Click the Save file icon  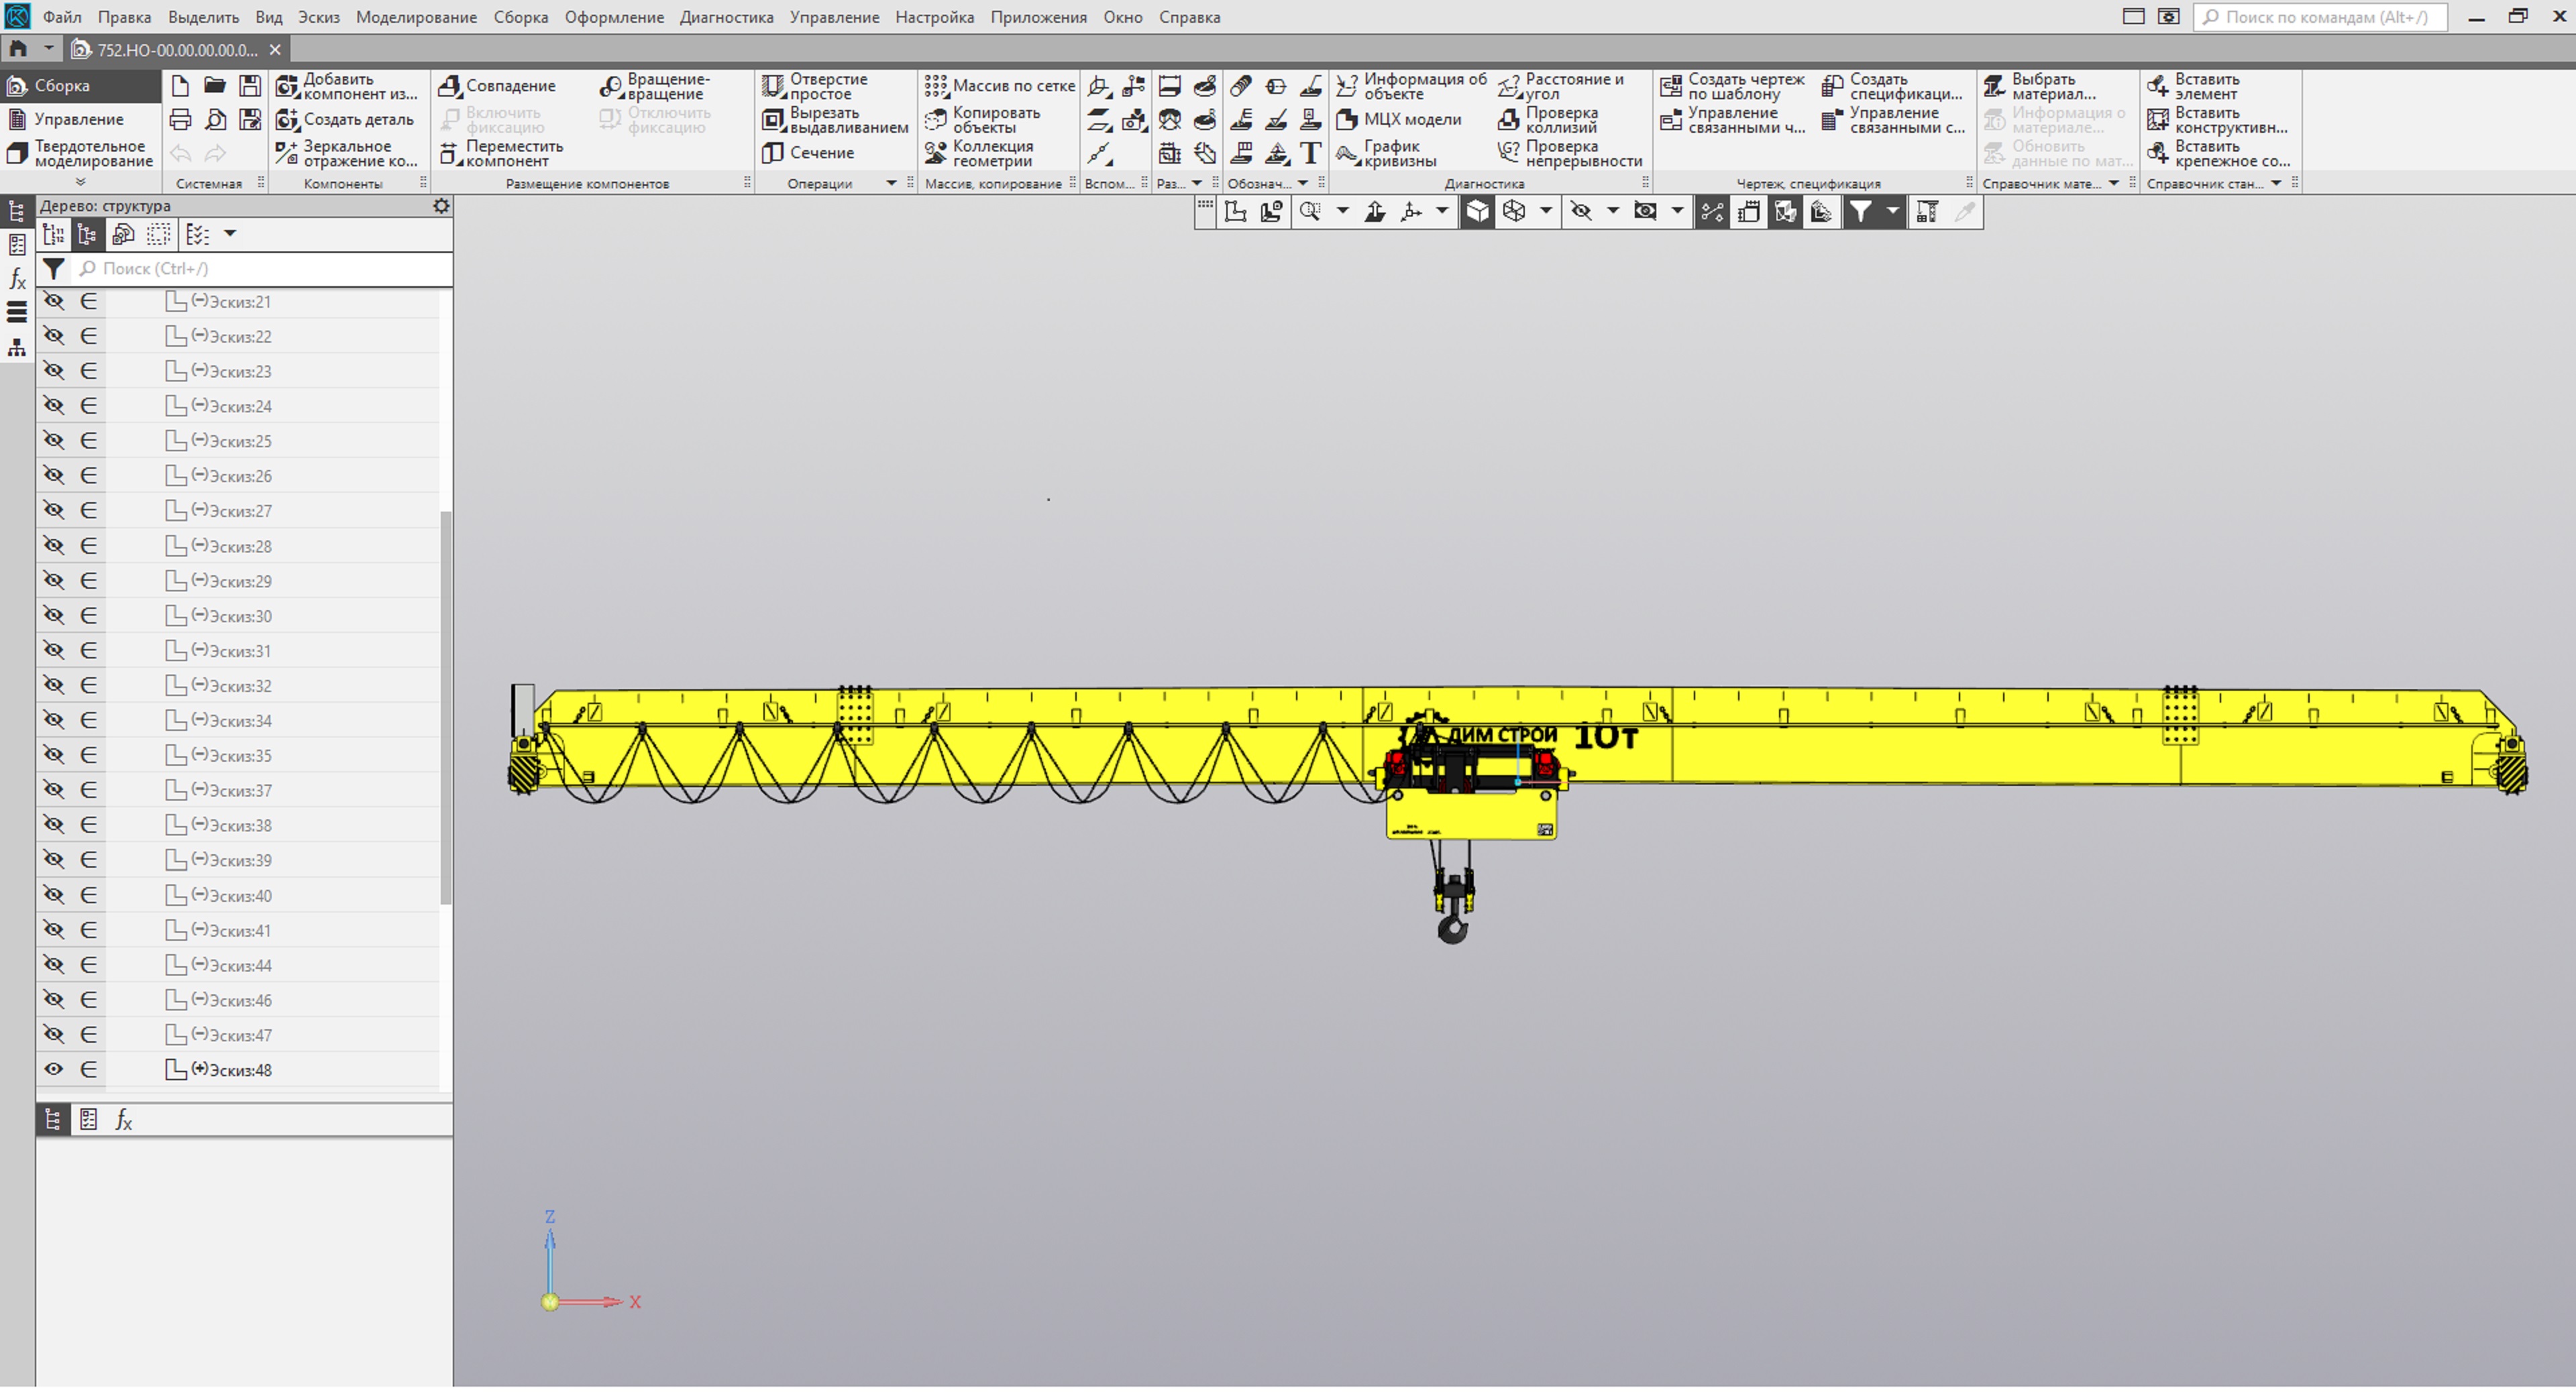(250, 86)
